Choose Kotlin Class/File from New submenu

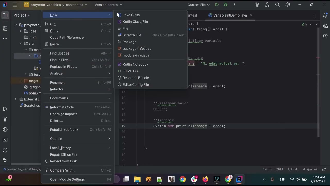pos(151,22)
